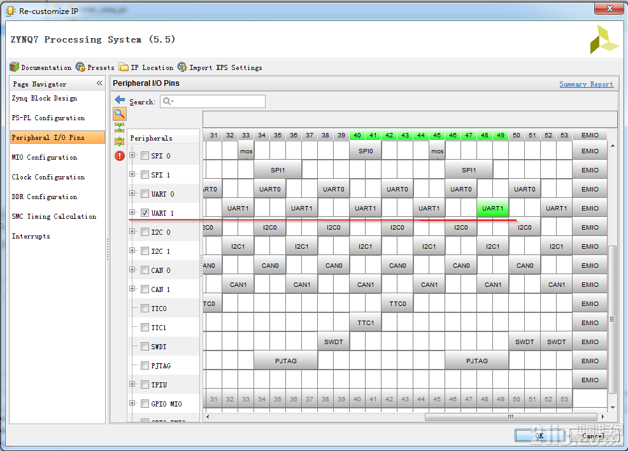Enable the I2C 0 checkbox
The width and height of the screenshot is (628, 451).
click(145, 232)
